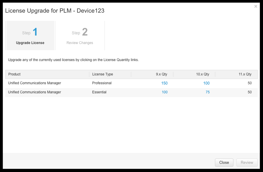Click the Review button

point(247,163)
